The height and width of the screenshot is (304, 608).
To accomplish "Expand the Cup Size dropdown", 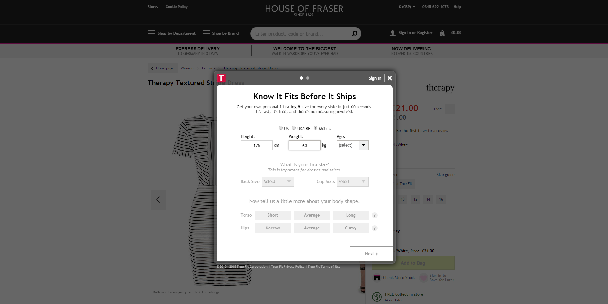I will (352, 182).
